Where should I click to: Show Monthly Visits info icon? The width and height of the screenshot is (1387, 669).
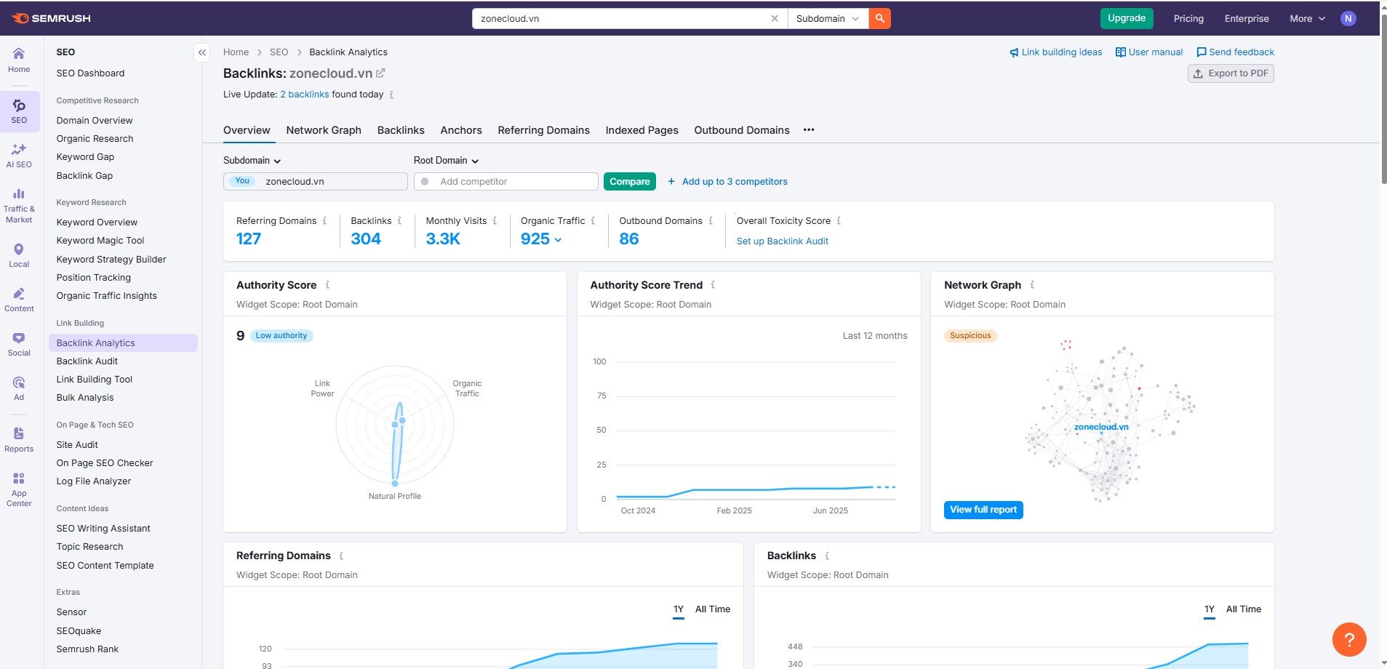tap(495, 220)
